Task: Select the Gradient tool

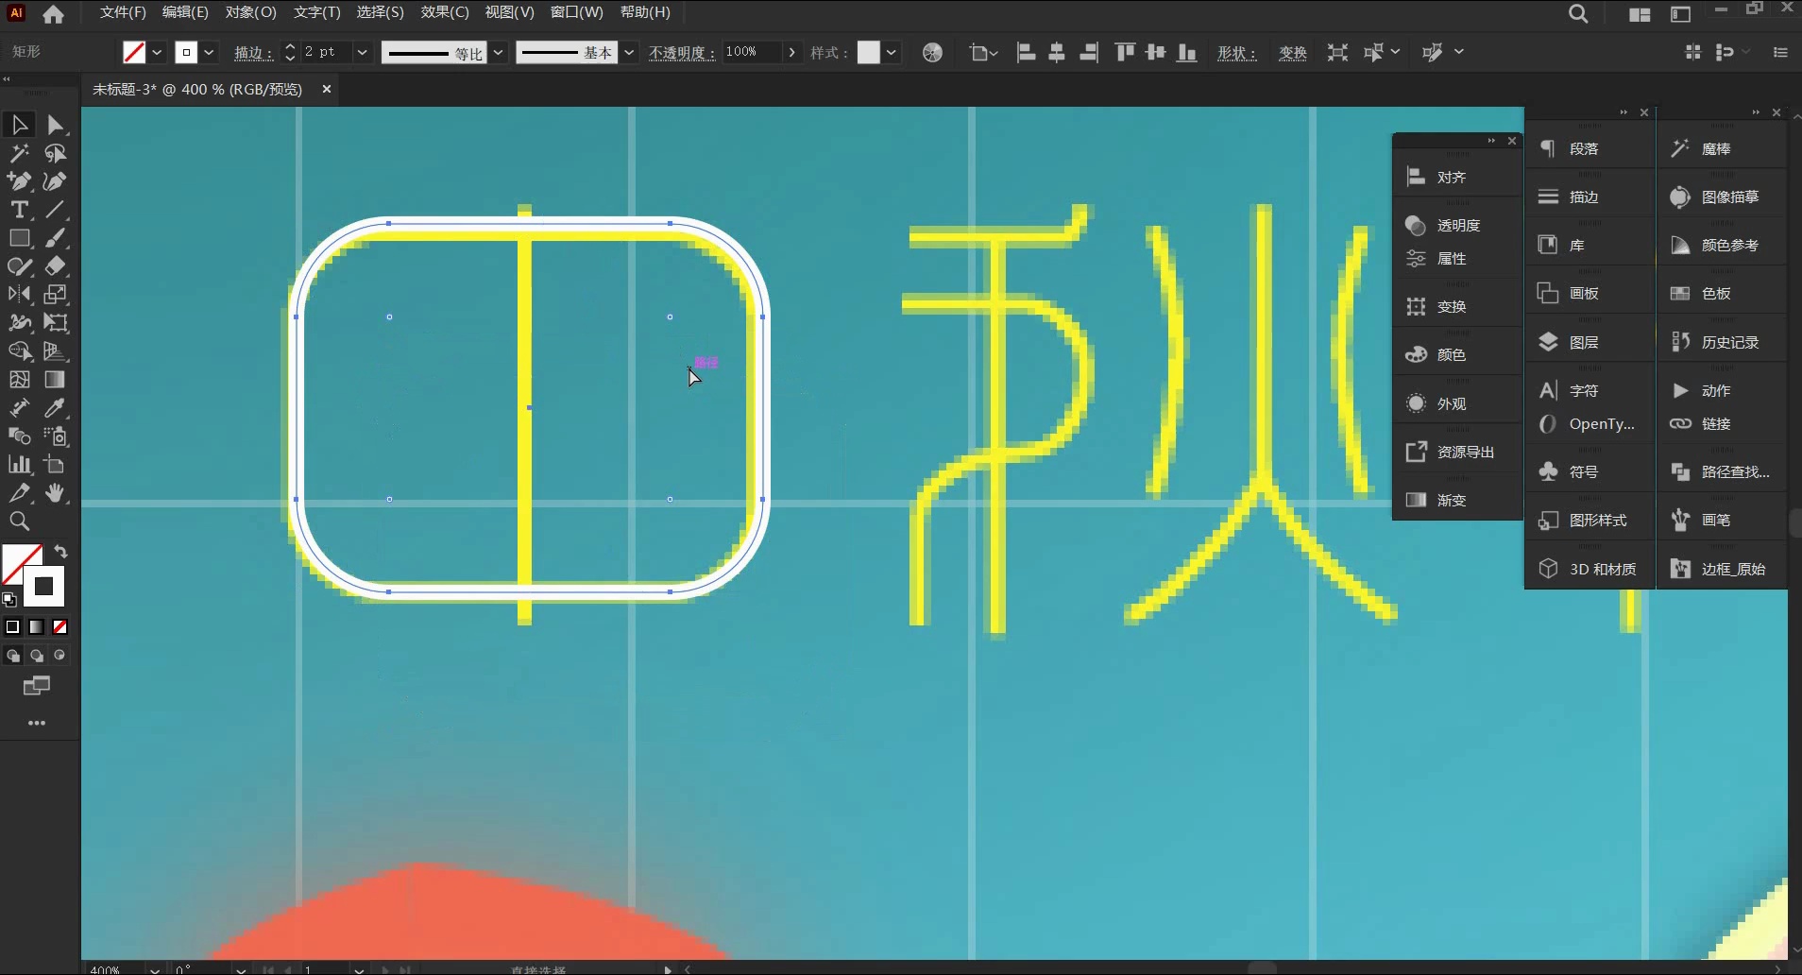Action: 55,380
